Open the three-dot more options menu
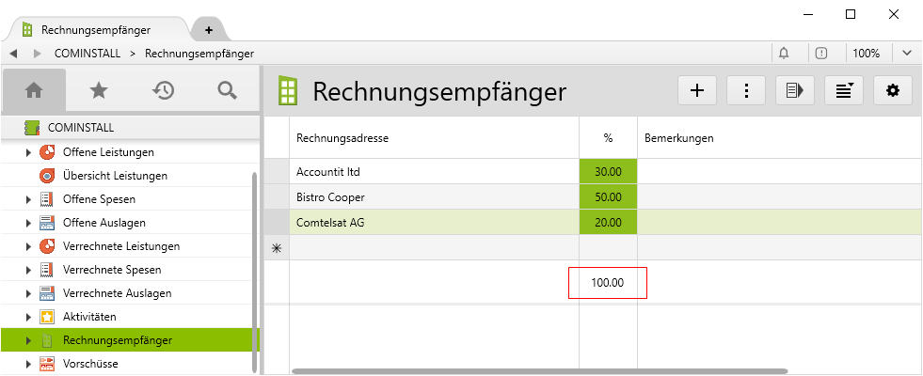 tap(746, 90)
